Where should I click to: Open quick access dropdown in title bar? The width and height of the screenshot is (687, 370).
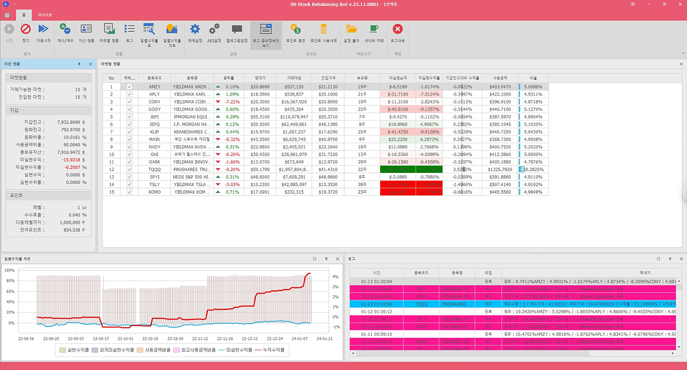tap(15, 4)
